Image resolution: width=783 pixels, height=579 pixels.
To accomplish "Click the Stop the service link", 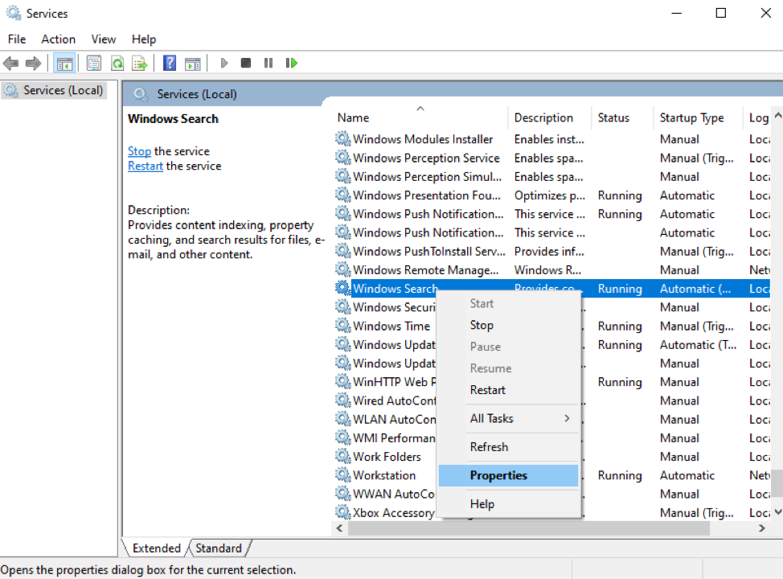I will pyautogui.click(x=139, y=151).
